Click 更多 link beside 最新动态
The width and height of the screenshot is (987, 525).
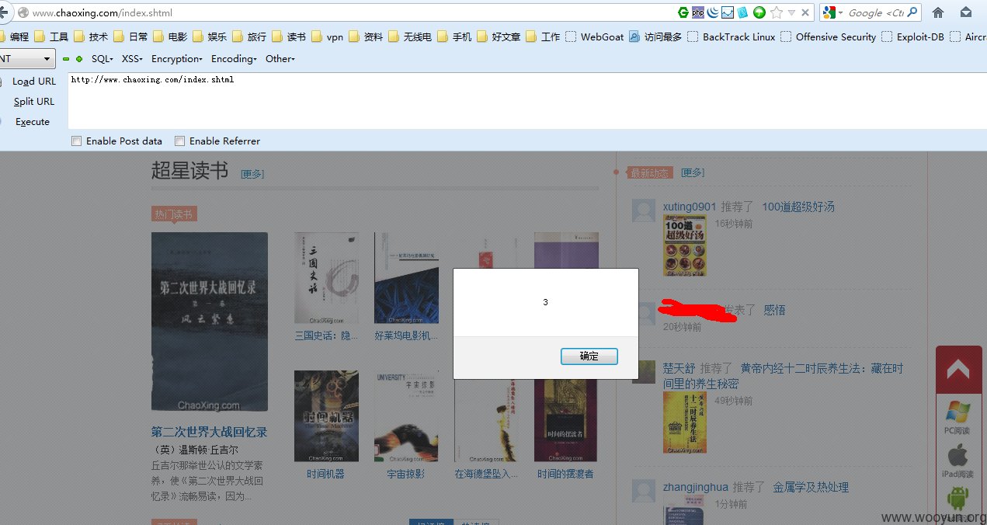point(693,172)
